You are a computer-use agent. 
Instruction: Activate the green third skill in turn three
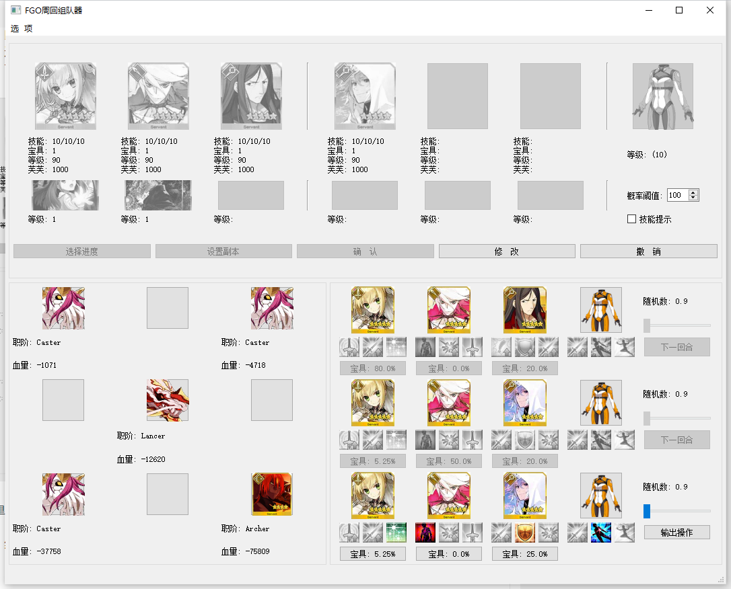click(x=396, y=533)
